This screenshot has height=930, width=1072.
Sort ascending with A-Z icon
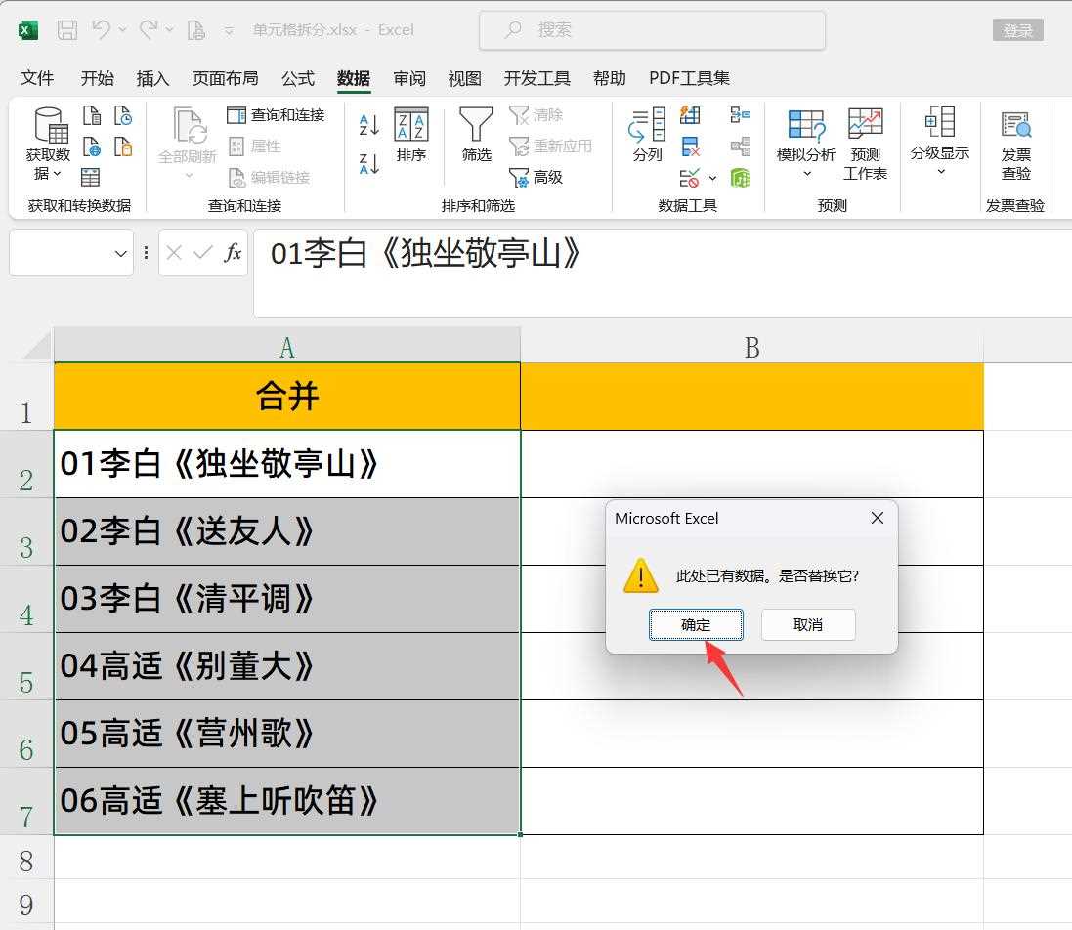click(x=369, y=124)
